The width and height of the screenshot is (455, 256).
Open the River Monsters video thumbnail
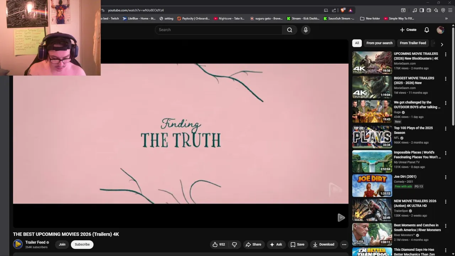click(372, 234)
